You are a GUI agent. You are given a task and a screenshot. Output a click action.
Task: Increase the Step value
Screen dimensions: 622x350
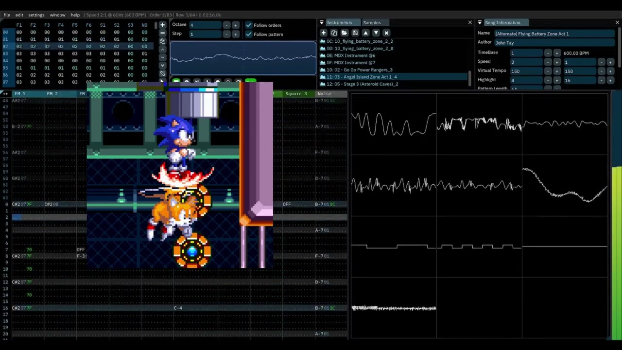pyautogui.click(x=236, y=34)
